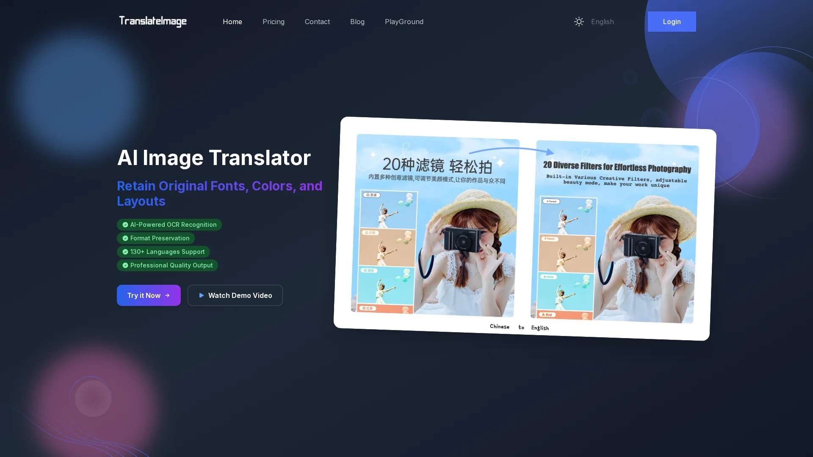
Task: Click the Login button
Action: (672, 22)
